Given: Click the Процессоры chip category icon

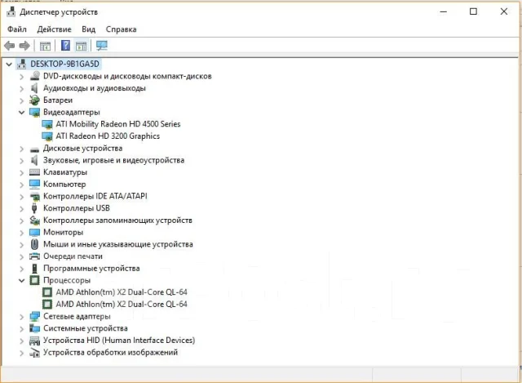Looking at the screenshot, I should [x=34, y=280].
